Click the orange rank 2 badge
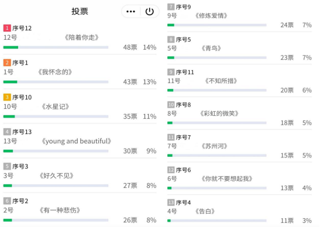The width and height of the screenshot is (320, 227). (7, 63)
